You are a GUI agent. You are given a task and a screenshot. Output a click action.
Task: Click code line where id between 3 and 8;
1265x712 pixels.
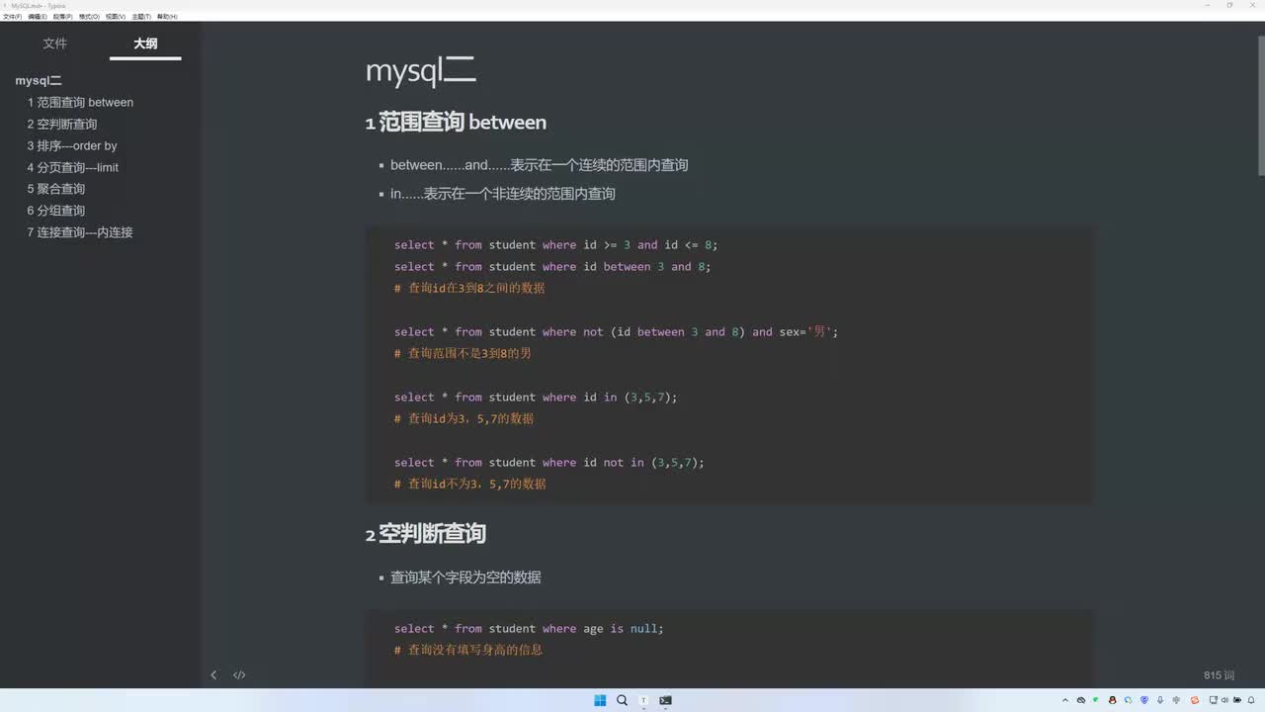tap(552, 267)
